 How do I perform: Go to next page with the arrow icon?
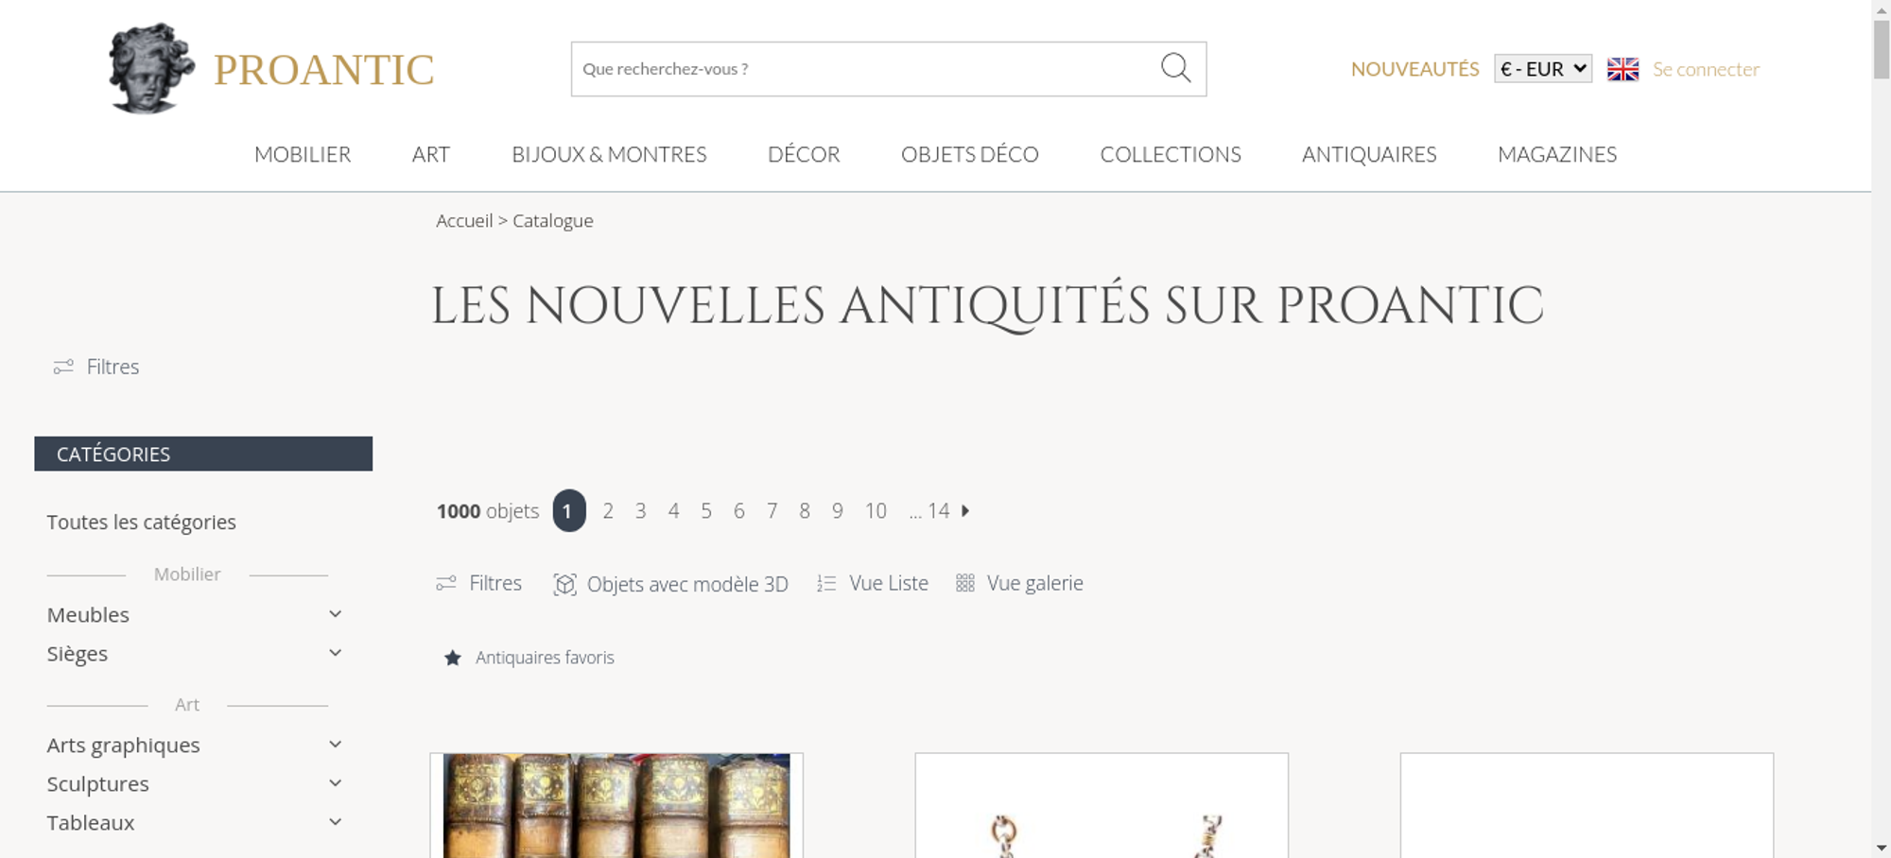point(965,510)
